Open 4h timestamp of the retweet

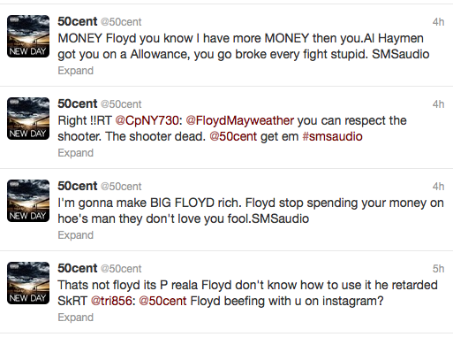[438, 104]
